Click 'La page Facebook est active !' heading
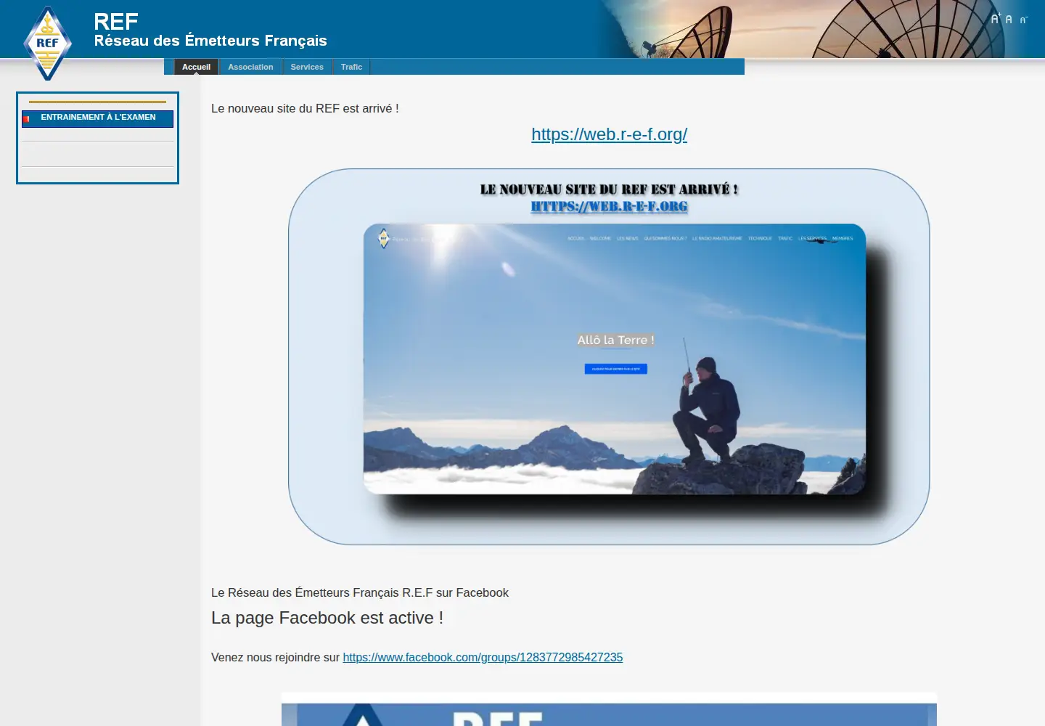The height and width of the screenshot is (726, 1045). pyautogui.click(x=327, y=618)
